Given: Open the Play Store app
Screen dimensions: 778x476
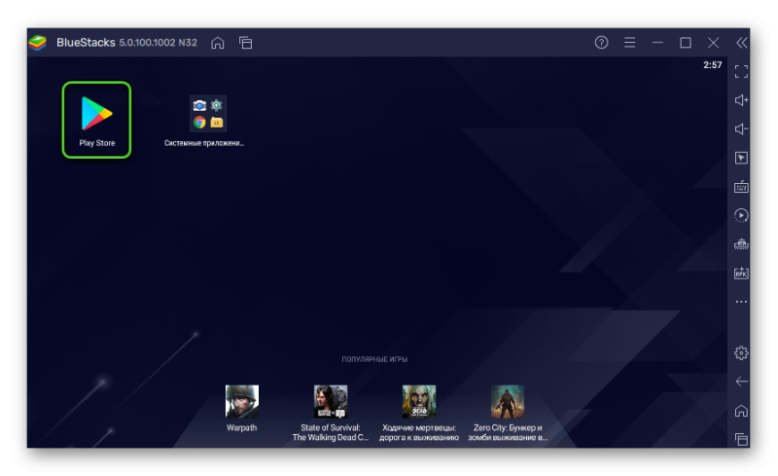Looking at the screenshot, I should tap(96, 120).
